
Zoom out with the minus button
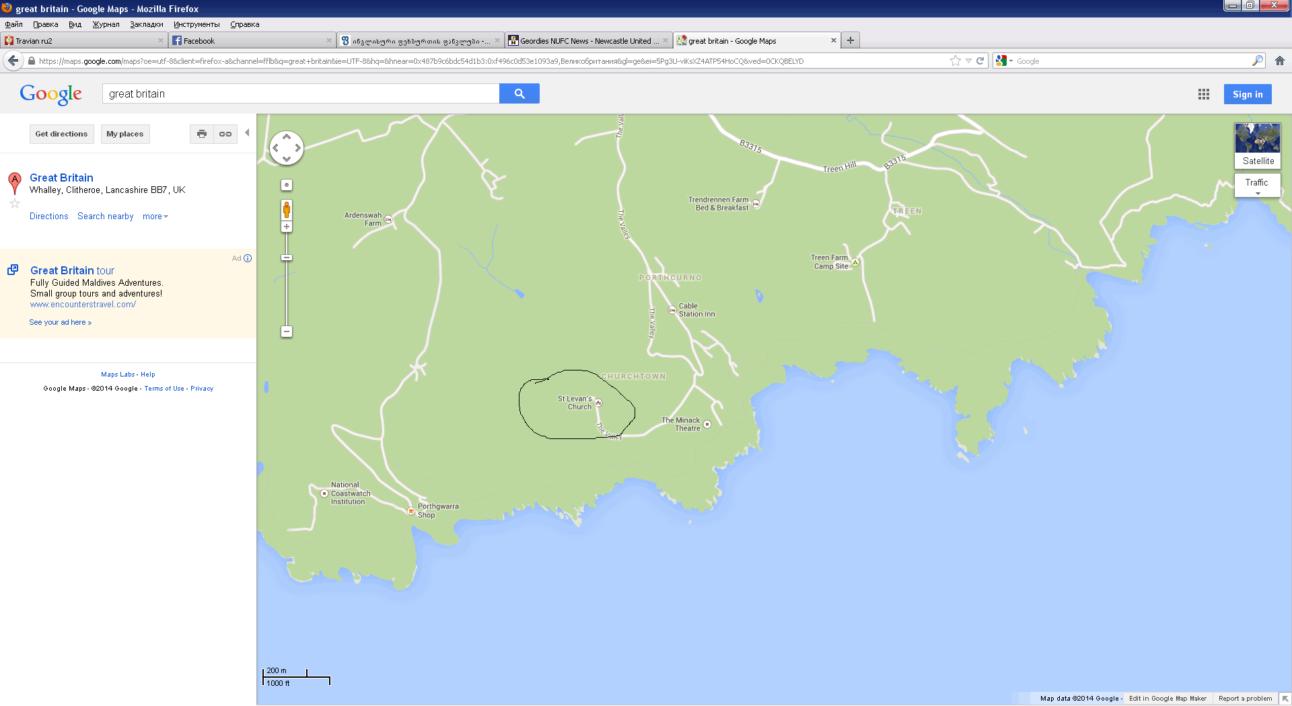287,331
